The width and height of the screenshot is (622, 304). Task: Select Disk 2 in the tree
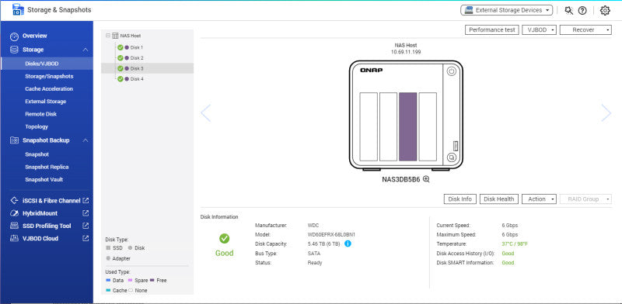click(x=137, y=58)
